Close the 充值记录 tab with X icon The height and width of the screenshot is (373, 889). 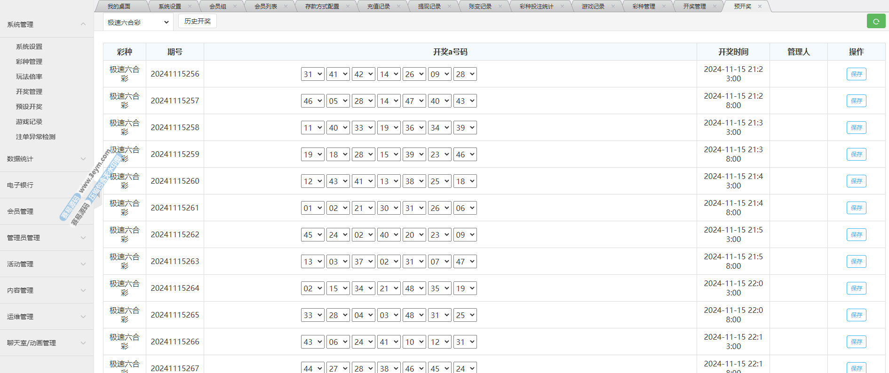point(398,7)
